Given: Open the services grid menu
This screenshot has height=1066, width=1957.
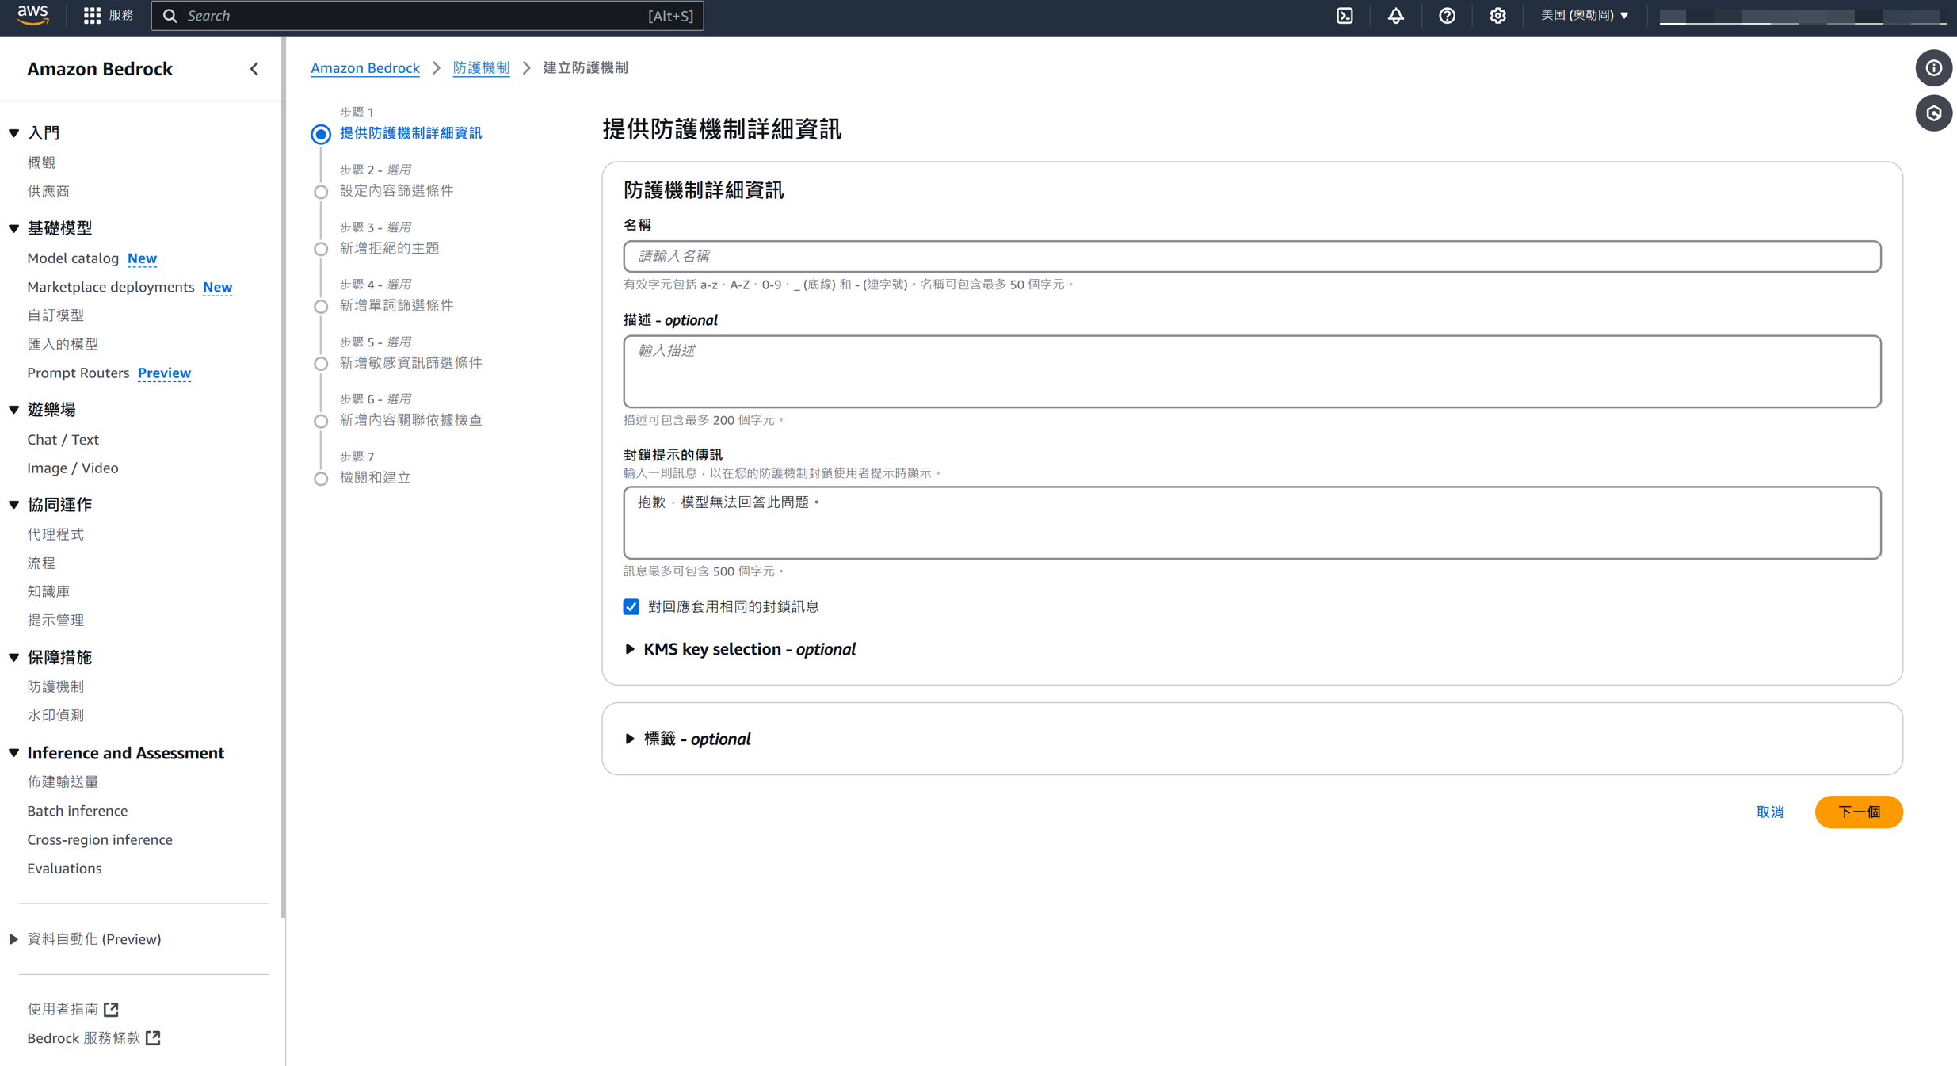Looking at the screenshot, I should tap(93, 16).
